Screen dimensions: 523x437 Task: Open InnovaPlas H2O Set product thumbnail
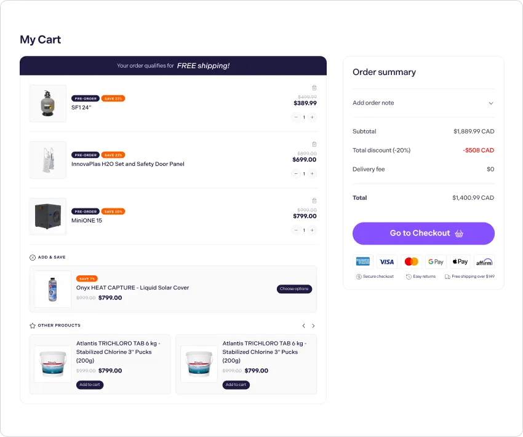pyautogui.click(x=48, y=160)
